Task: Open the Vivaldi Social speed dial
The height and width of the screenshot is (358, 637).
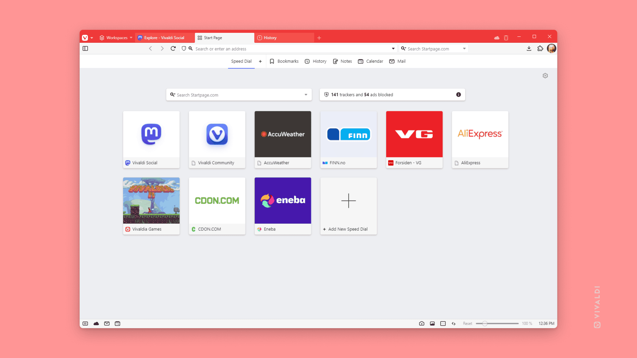Action: tap(151, 140)
